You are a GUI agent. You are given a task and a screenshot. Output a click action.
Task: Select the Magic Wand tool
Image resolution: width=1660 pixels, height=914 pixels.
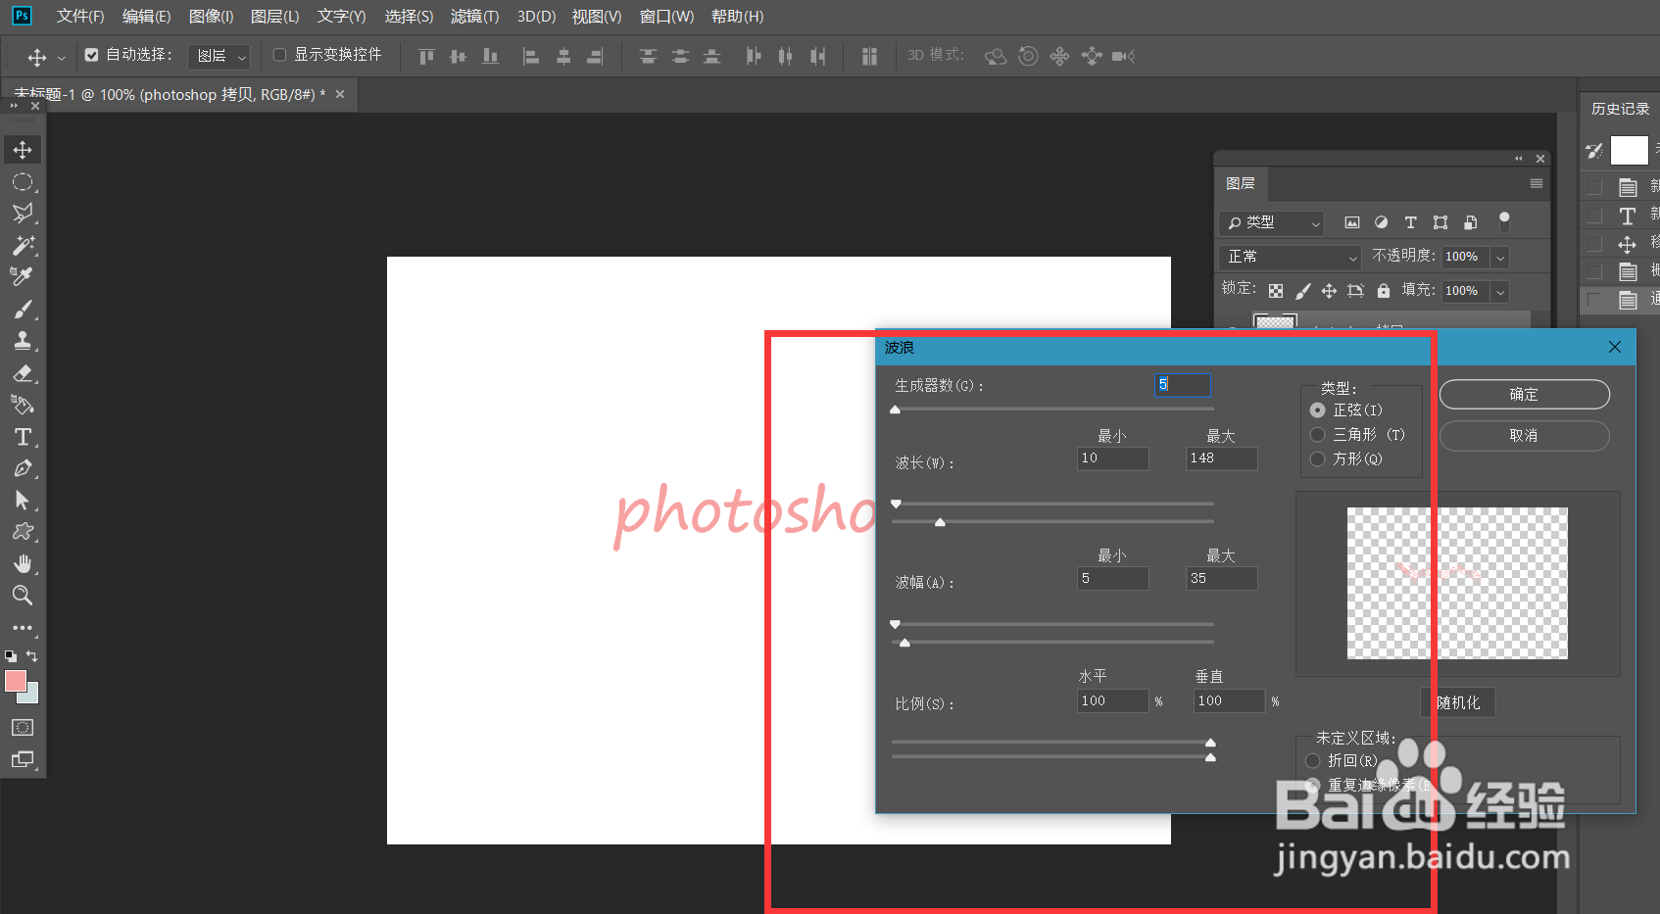click(x=23, y=245)
